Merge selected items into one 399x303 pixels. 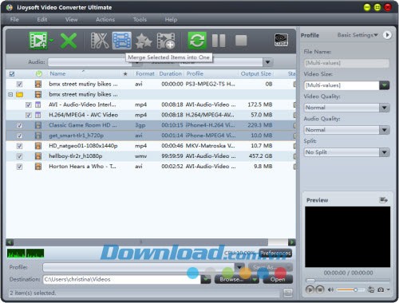(122, 41)
